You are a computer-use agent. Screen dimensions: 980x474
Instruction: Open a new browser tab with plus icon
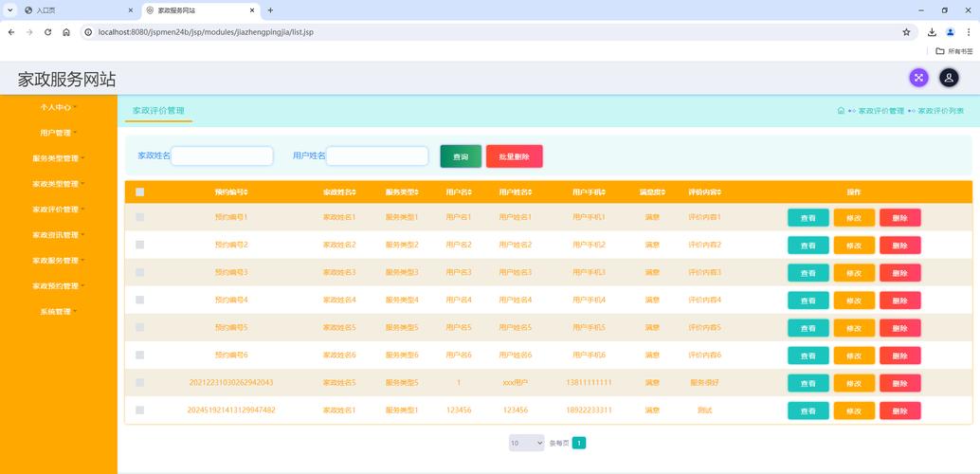point(270,9)
